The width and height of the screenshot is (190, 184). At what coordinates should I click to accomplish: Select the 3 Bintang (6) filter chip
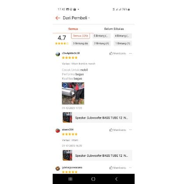(x=80, y=43)
